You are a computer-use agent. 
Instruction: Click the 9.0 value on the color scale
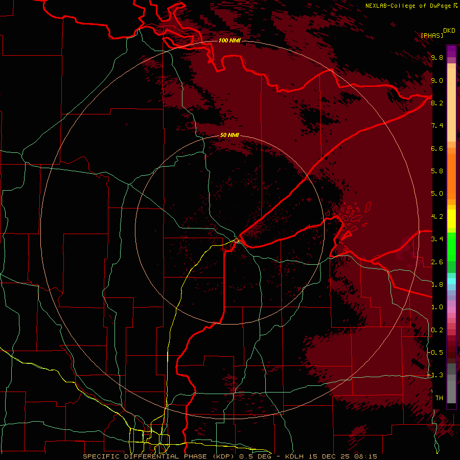point(437,80)
